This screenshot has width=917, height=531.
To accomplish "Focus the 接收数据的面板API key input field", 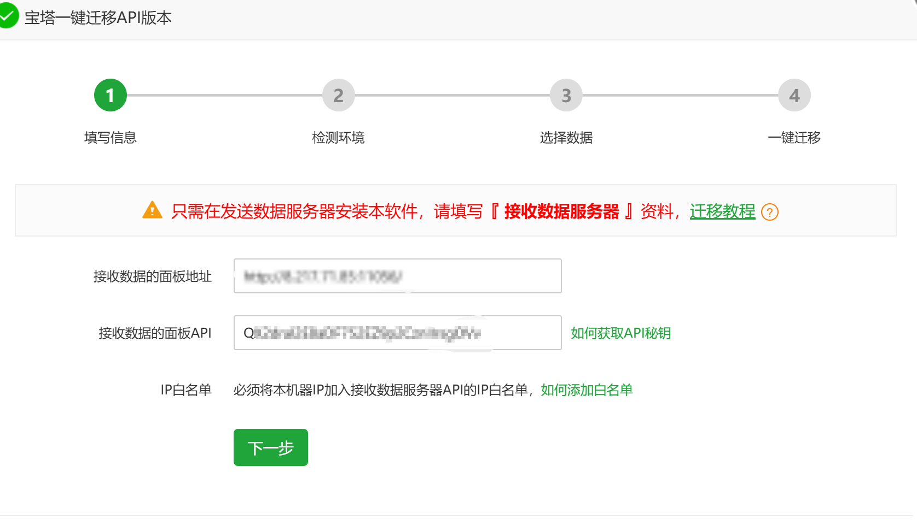I will [398, 333].
